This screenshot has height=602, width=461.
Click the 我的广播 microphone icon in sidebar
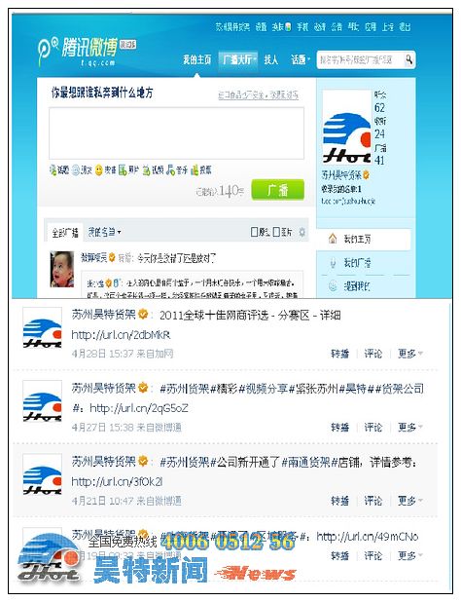tap(333, 263)
